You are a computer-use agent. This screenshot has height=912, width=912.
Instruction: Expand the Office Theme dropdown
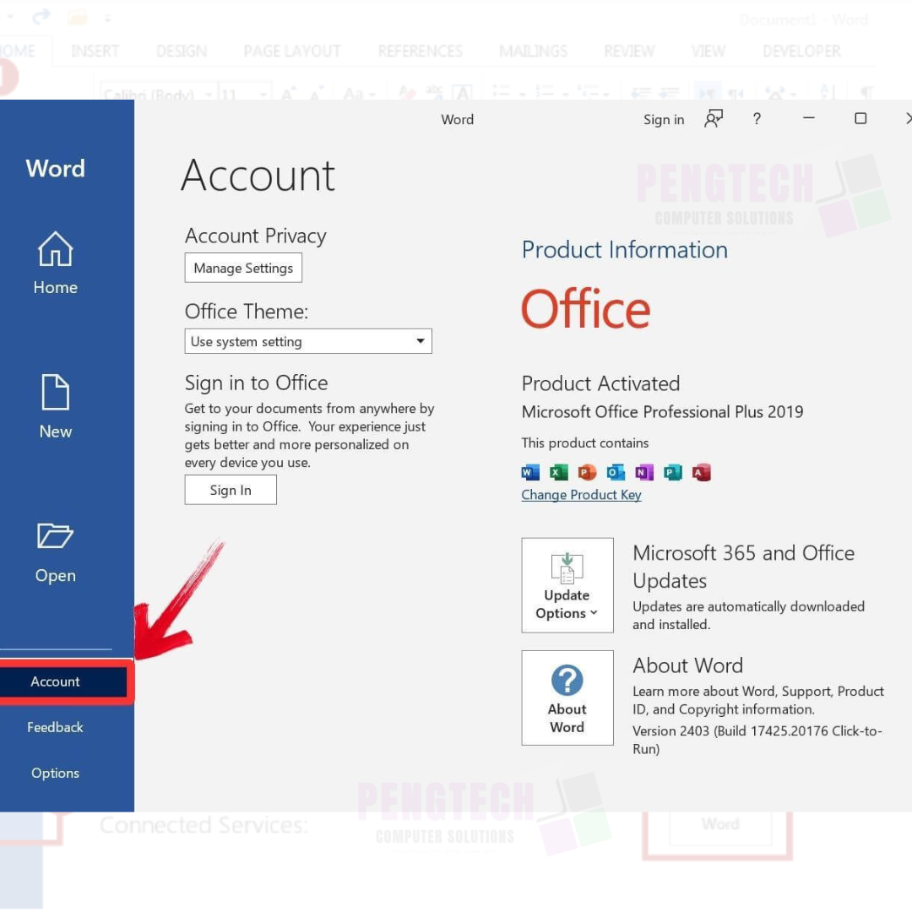tap(308, 341)
